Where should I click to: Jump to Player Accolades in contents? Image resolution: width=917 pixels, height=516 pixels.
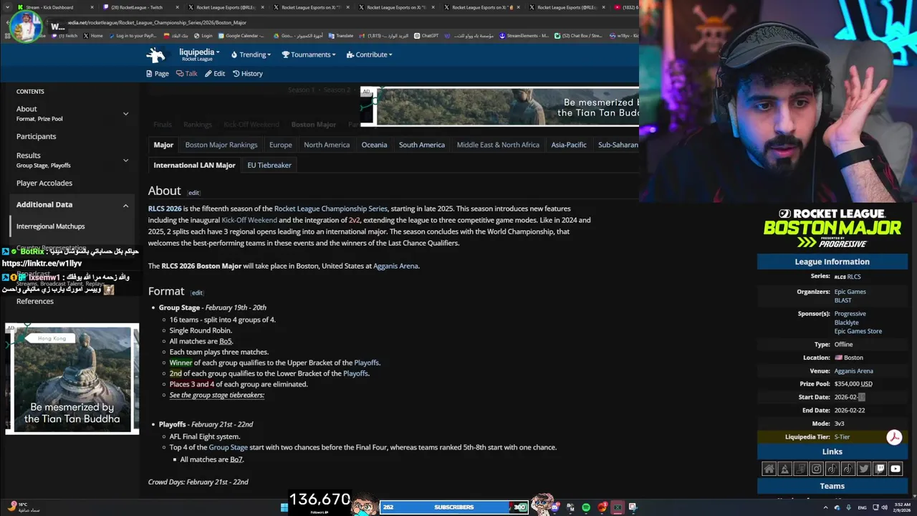(x=44, y=183)
